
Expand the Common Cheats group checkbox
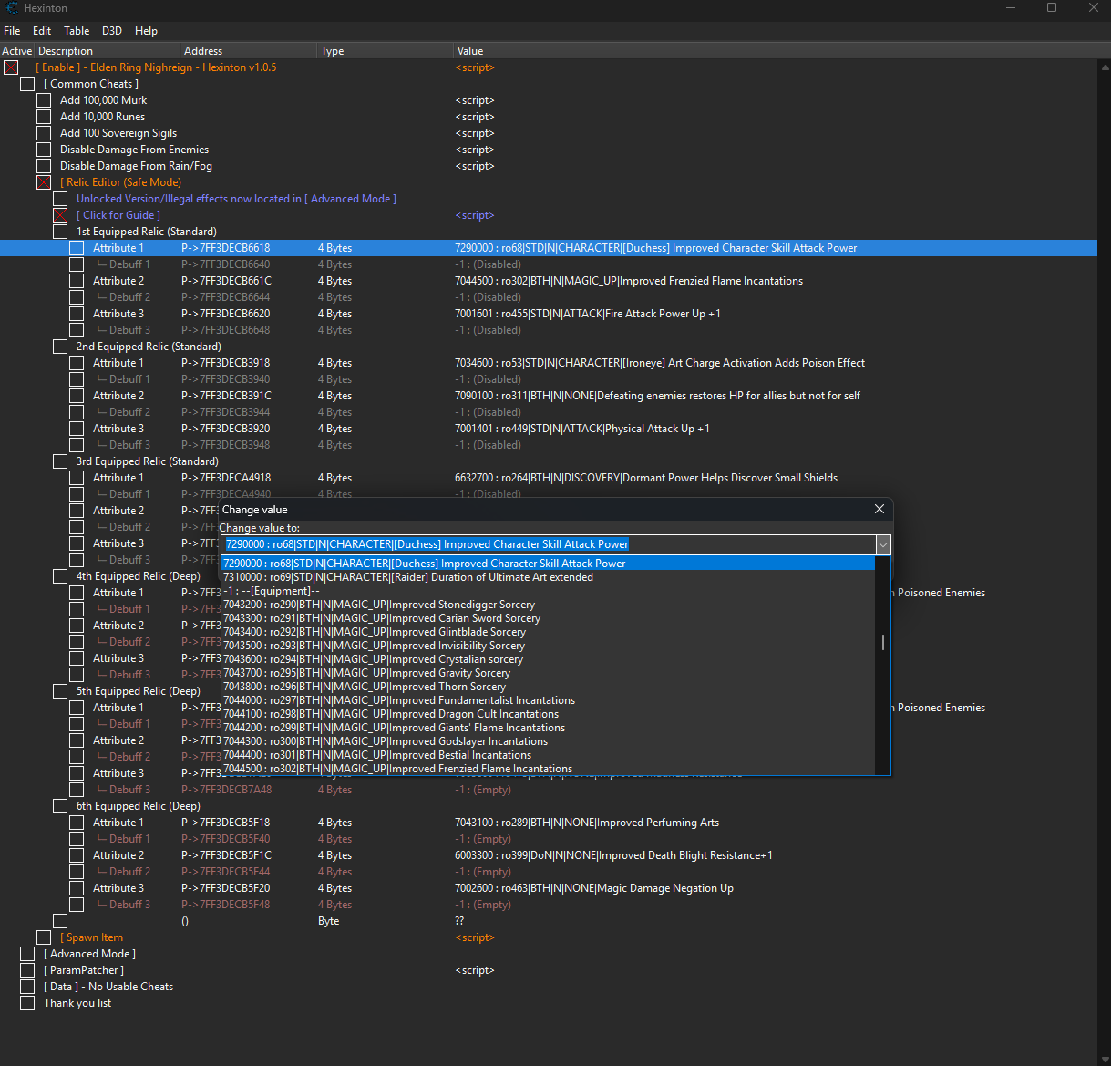click(x=27, y=84)
